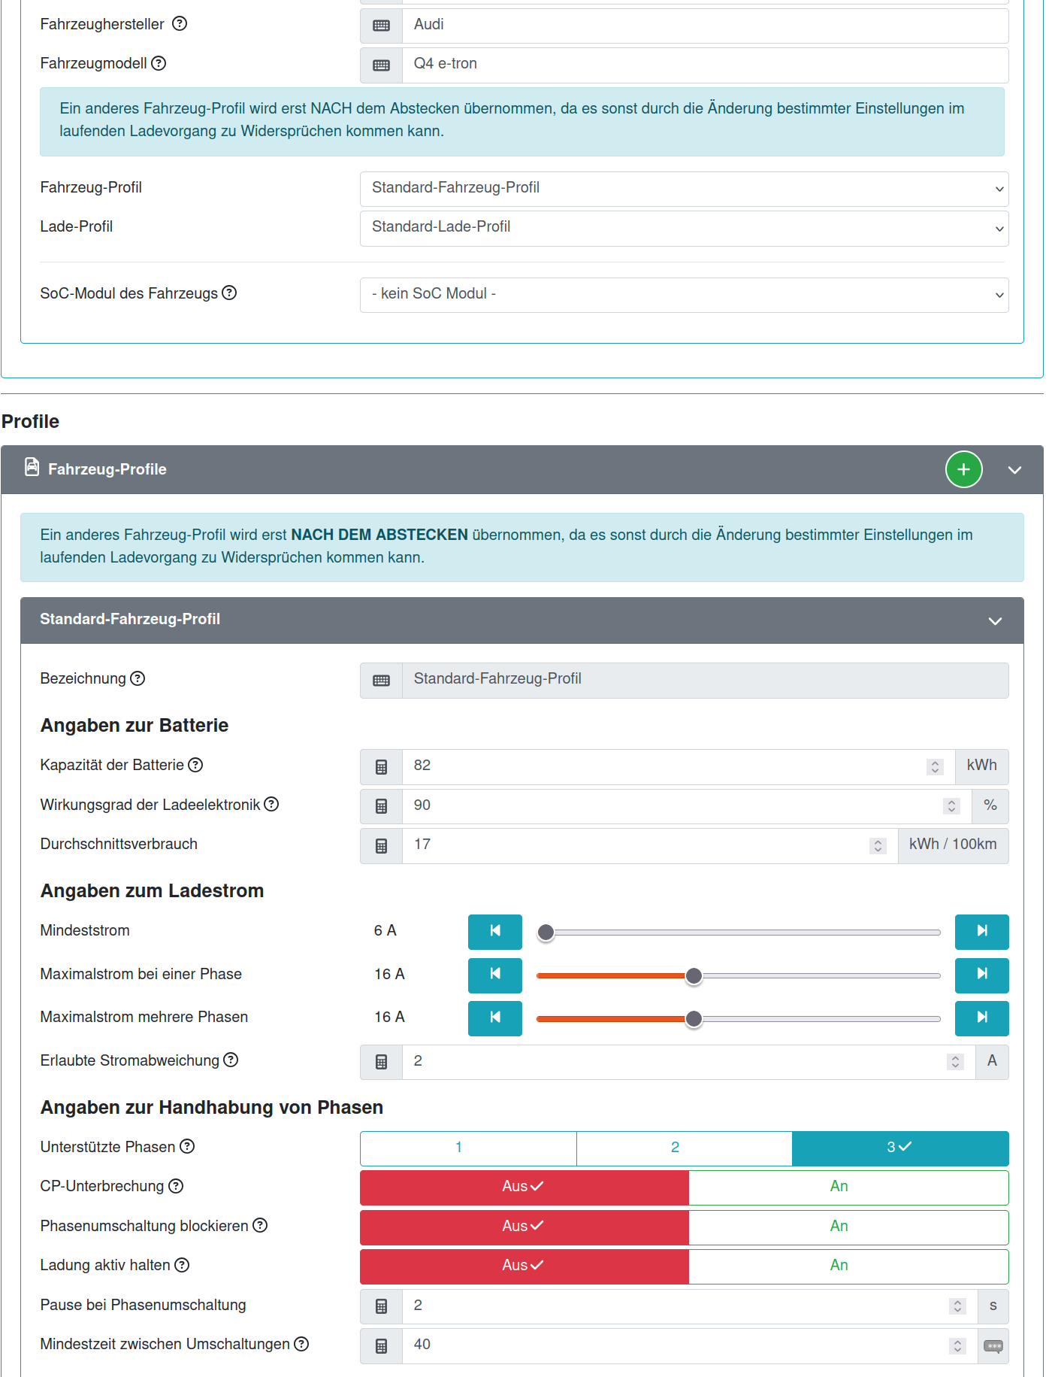Add a new Fahrzeug-Profil with green plus
Image resolution: width=1049 pixels, height=1377 pixels.
point(964,469)
